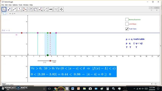Enable the Limit Magic checkbox

pos(127,24)
